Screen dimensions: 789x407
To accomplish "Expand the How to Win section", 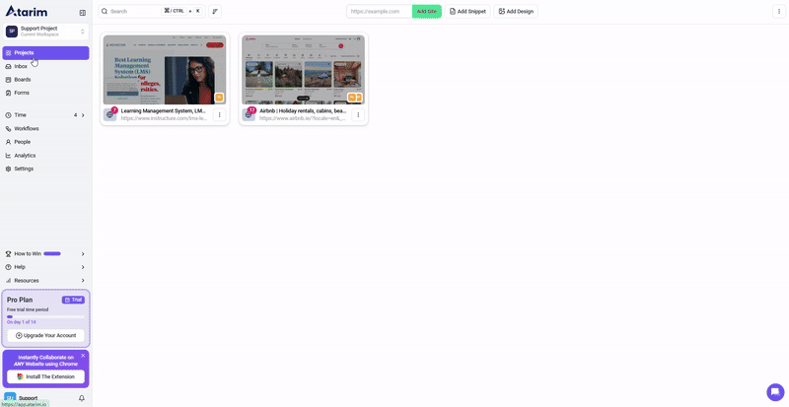I will [x=83, y=253].
